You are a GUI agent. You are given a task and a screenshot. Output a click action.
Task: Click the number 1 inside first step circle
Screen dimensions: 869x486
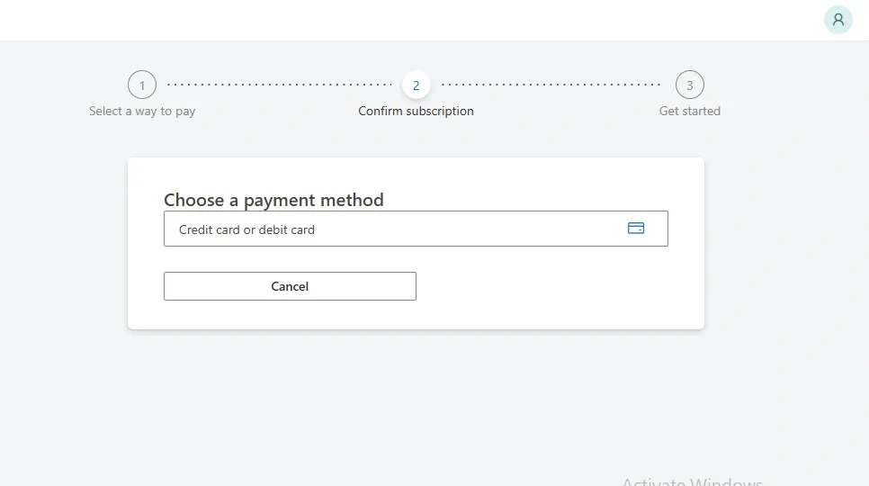pos(142,85)
